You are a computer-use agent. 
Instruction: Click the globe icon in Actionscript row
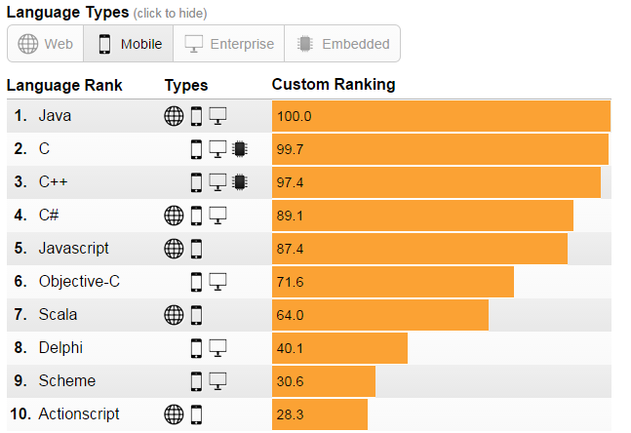[x=174, y=414]
